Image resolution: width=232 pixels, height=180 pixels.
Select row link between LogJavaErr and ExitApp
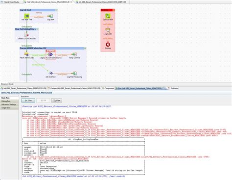click(108, 39)
